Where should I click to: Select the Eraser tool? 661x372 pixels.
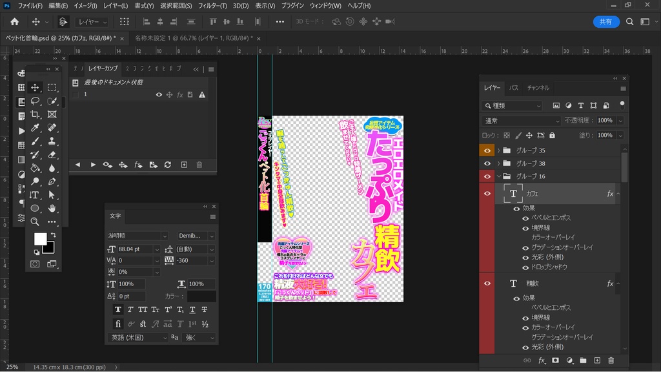[52, 155]
